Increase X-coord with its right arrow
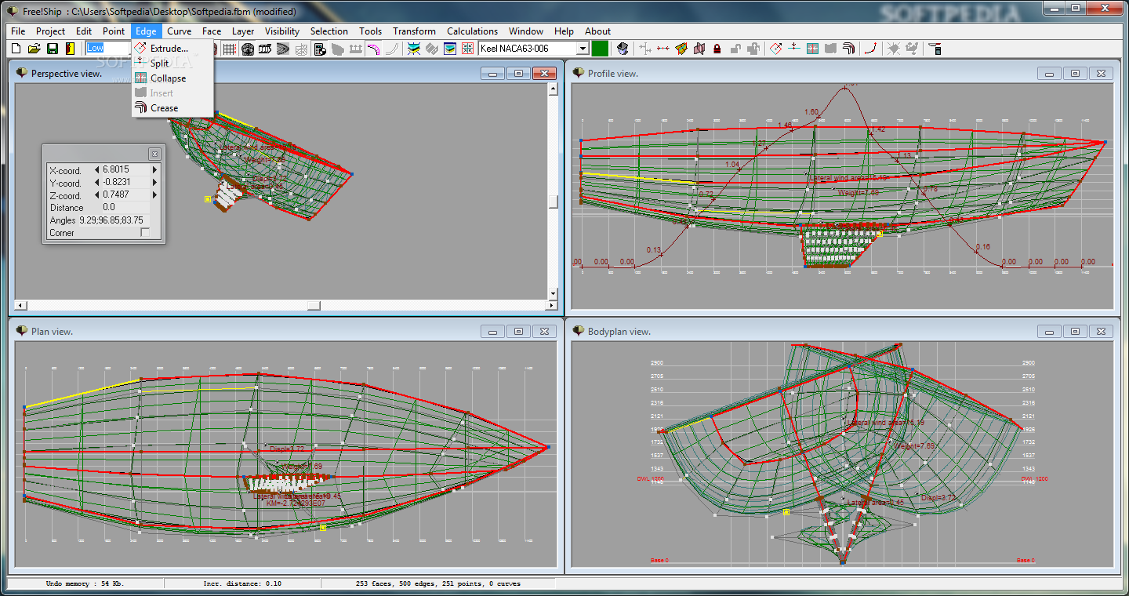This screenshot has width=1129, height=596. [154, 169]
